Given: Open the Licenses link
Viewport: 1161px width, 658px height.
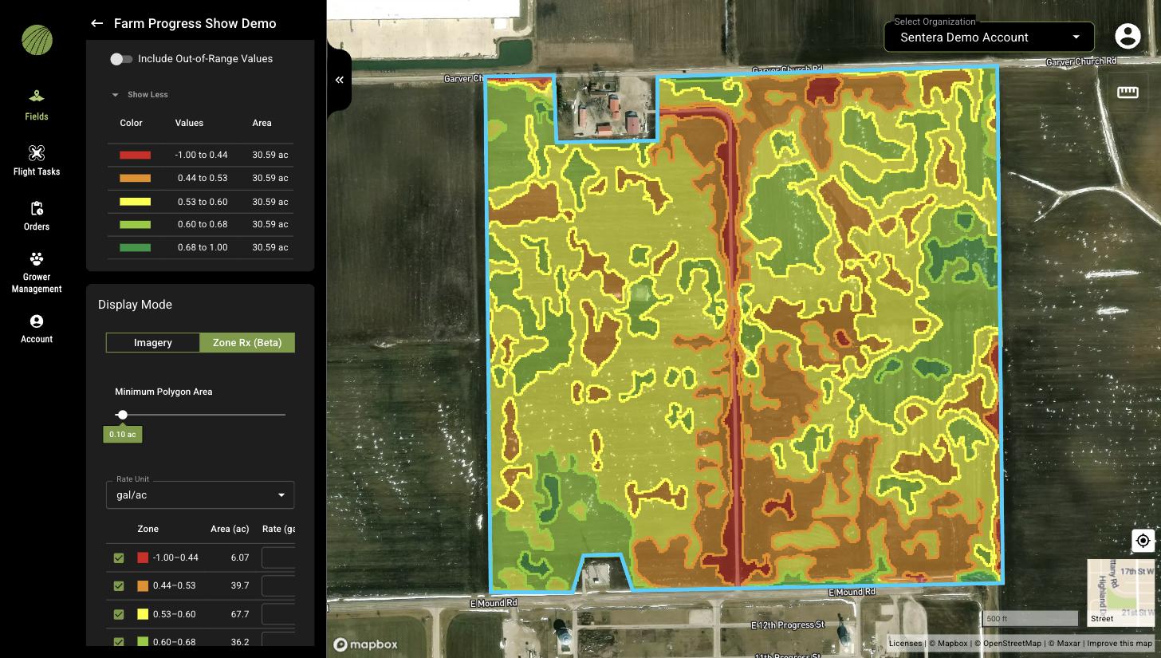Looking at the screenshot, I should pos(905,644).
